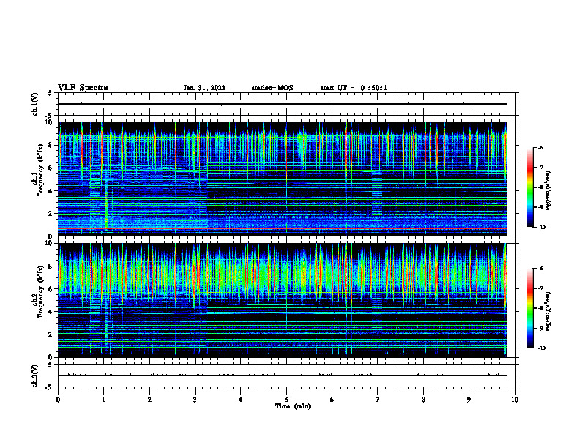Click inside the ch.2 spectrogram panel
This screenshot has width=580, height=448.
tap(283, 300)
